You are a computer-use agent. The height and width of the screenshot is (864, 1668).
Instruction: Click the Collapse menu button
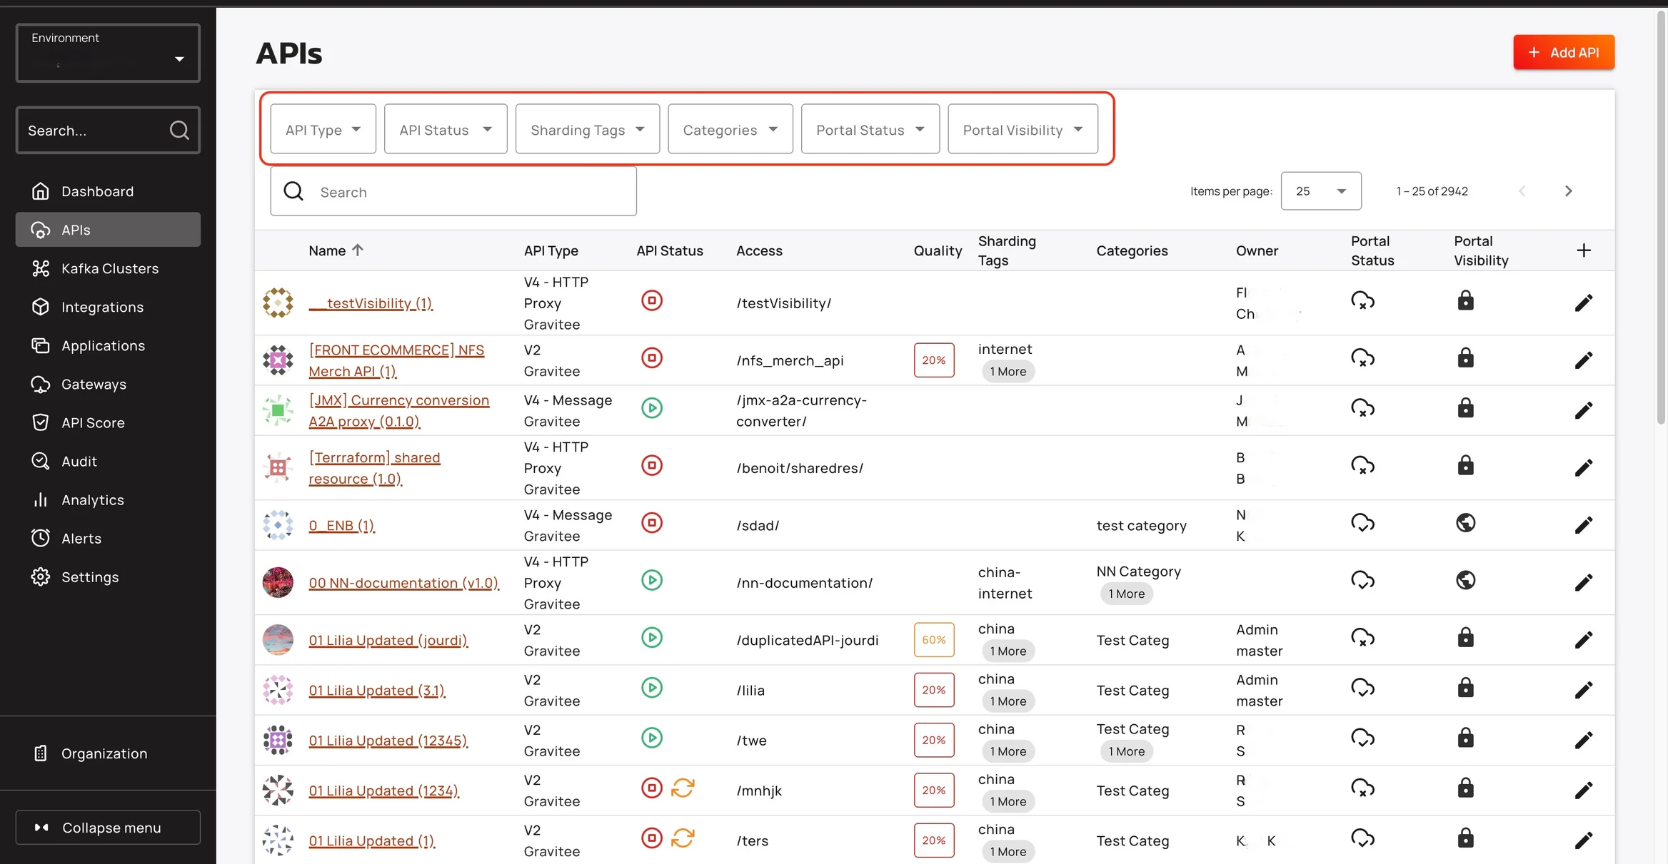108,828
